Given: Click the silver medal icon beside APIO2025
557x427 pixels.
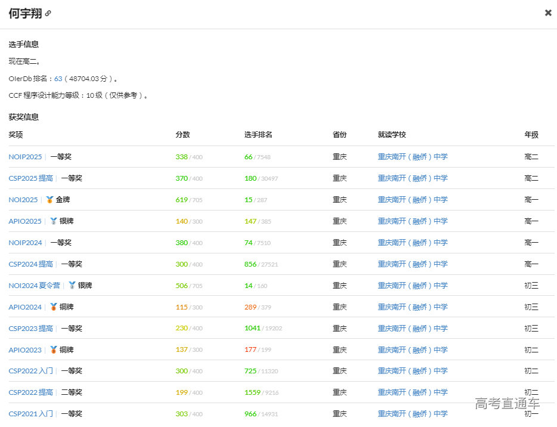Looking at the screenshot, I should click(54, 221).
